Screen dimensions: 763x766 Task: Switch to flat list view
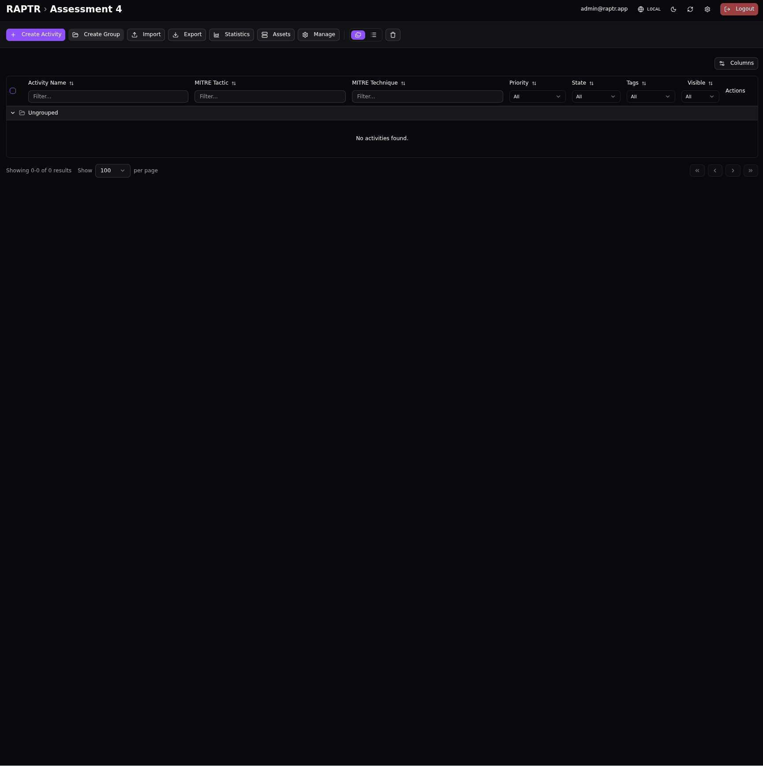click(373, 35)
